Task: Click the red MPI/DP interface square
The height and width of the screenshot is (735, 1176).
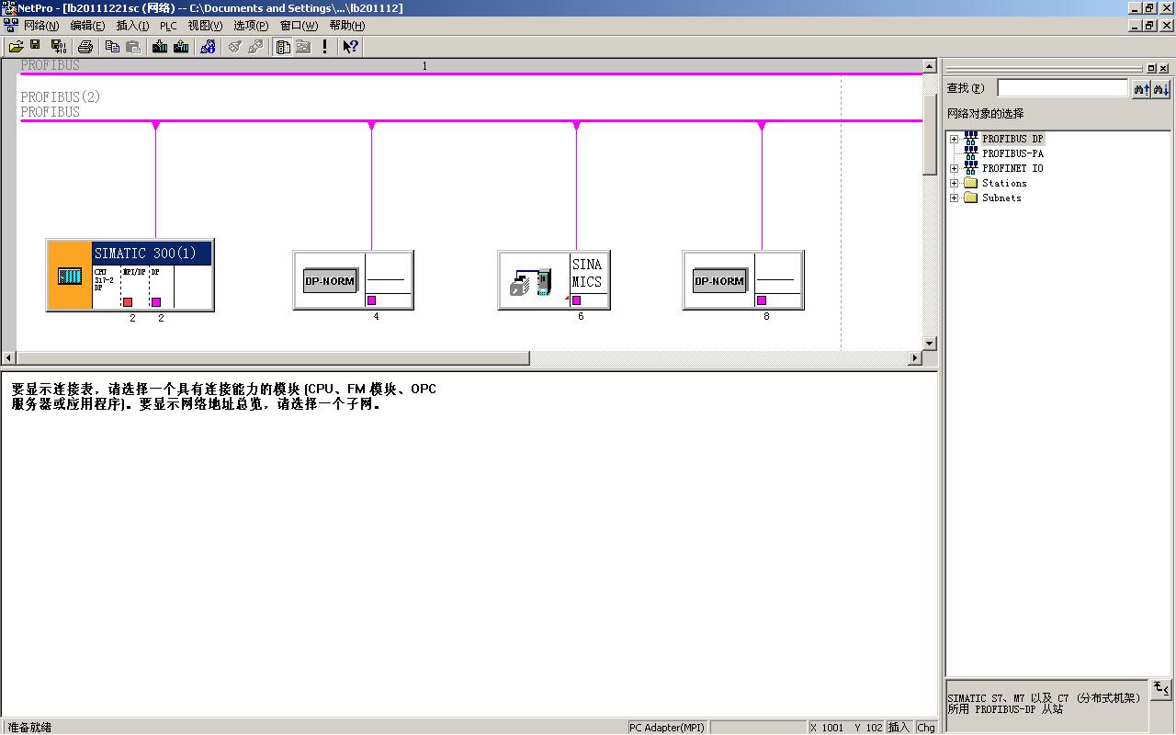Action: [x=128, y=302]
